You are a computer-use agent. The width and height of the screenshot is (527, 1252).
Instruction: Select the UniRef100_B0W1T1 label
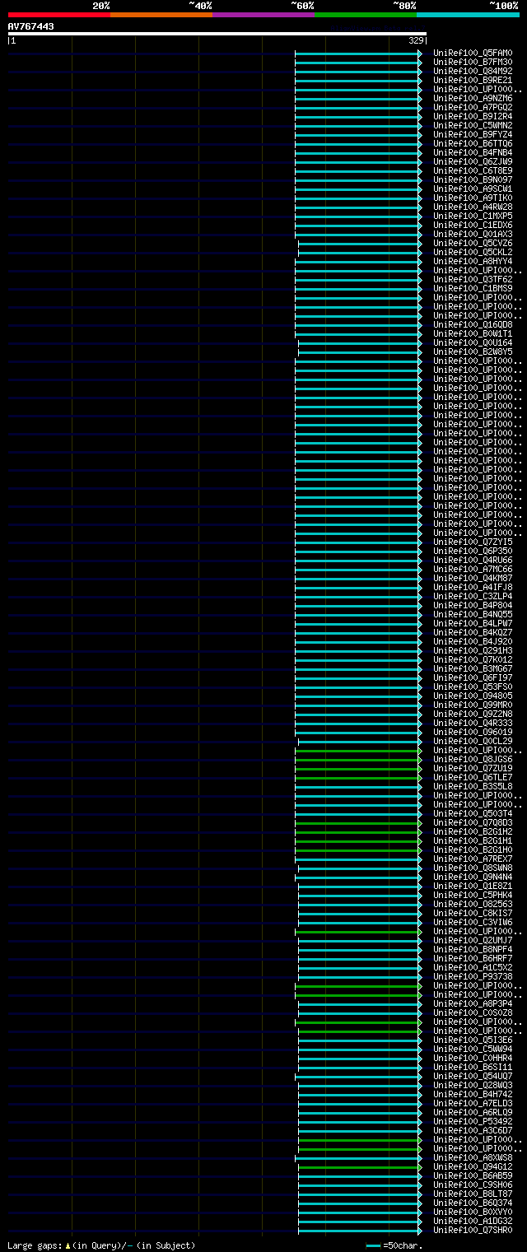tap(473, 334)
